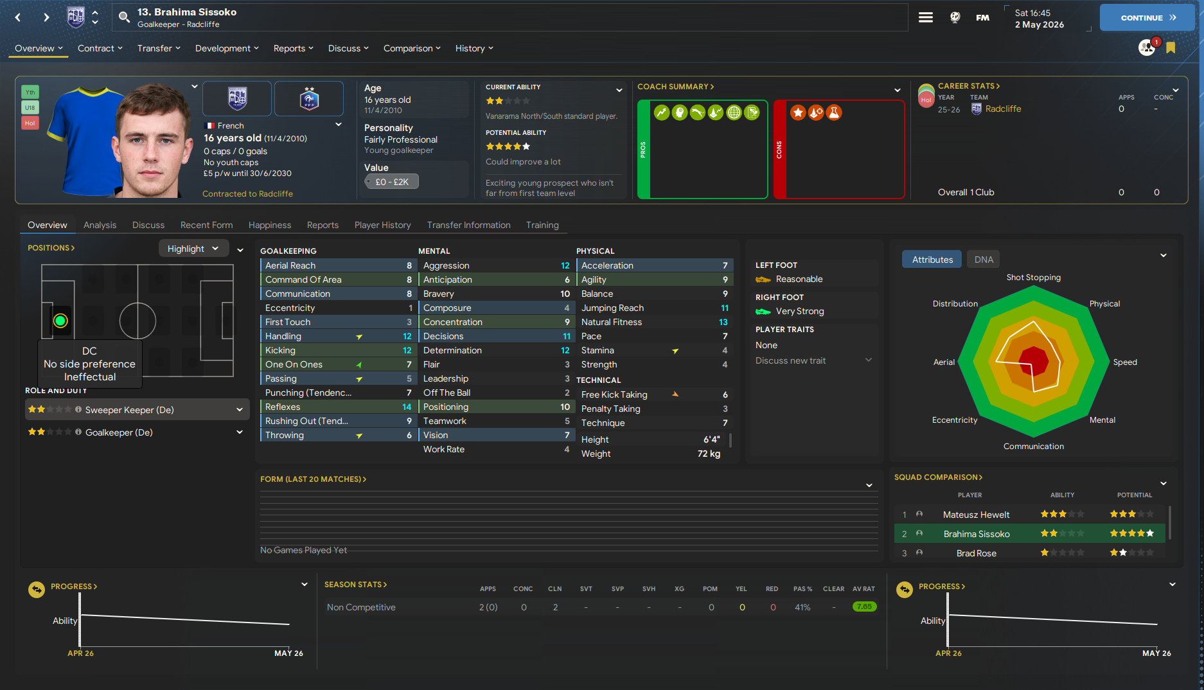Screen dimensions: 1204x690
Task: Click the U18 squad status badge
Action: 30,107
